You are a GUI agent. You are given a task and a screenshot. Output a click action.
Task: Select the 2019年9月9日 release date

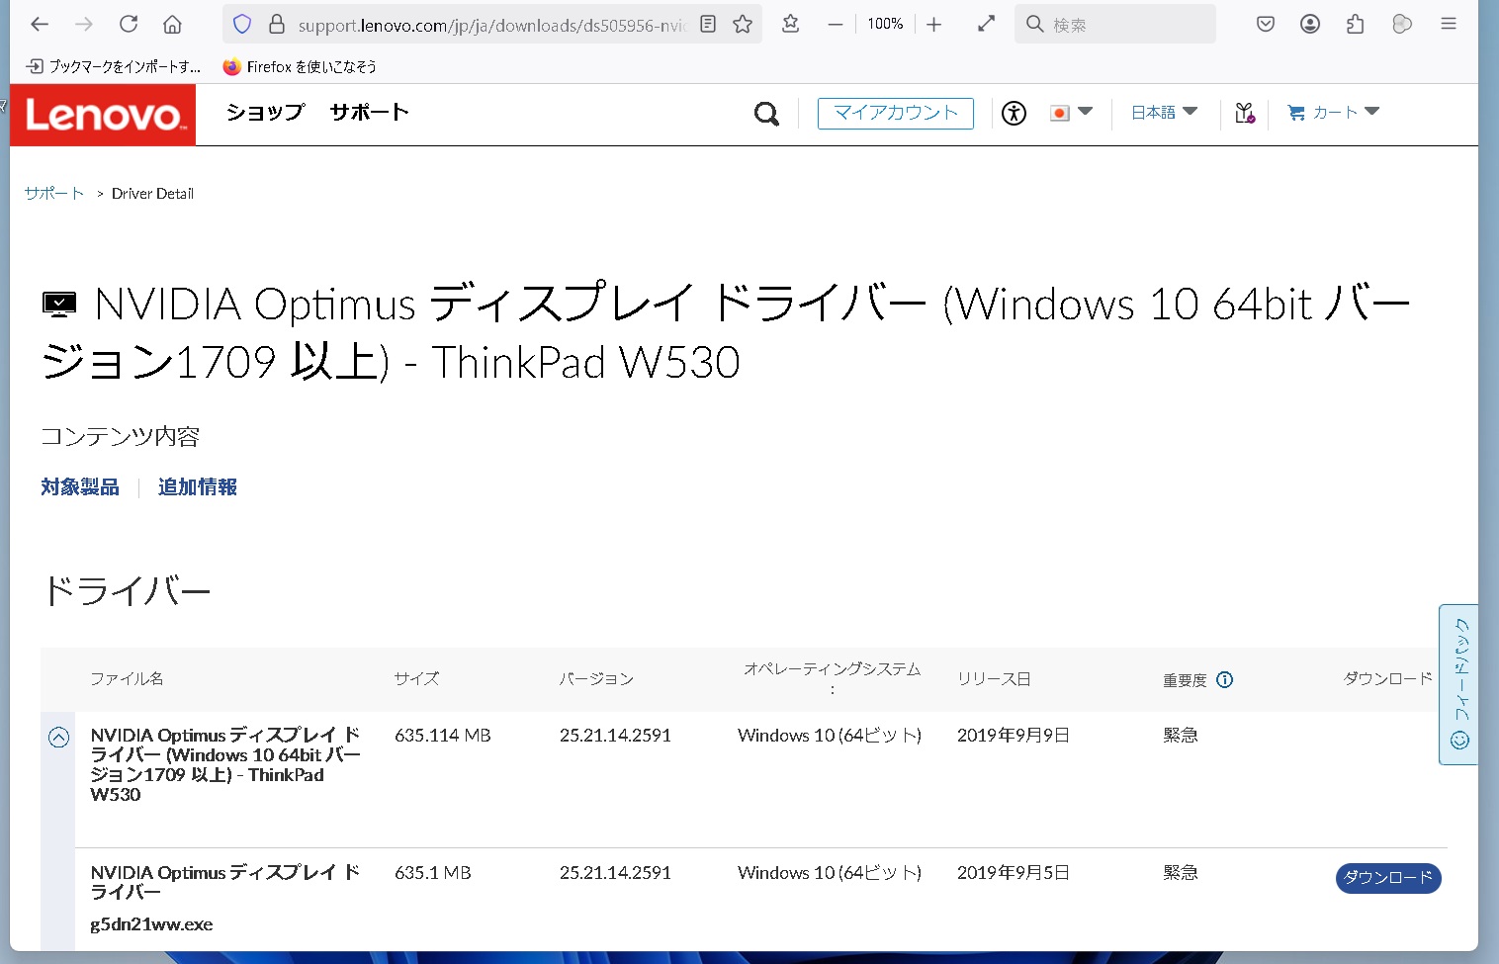pyautogui.click(x=1014, y=735)
